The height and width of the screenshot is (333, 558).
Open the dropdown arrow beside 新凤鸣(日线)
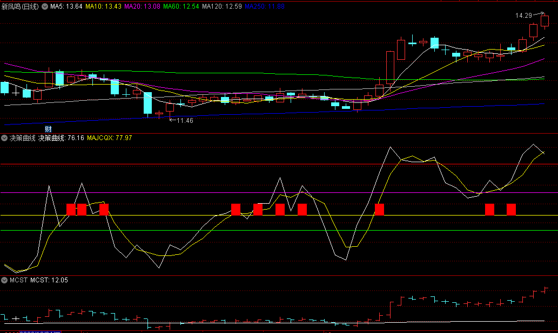(x=45, y=6)
